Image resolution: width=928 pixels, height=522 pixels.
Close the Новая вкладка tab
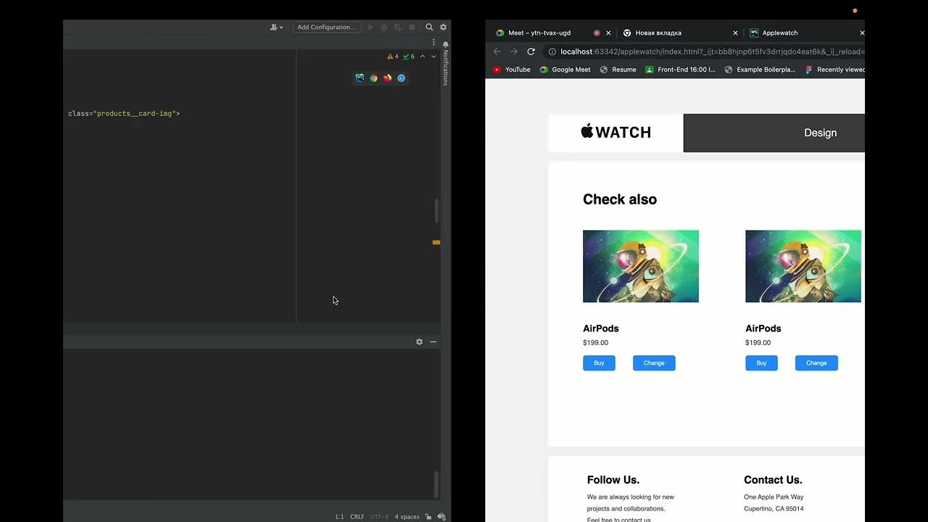(735, 33)
